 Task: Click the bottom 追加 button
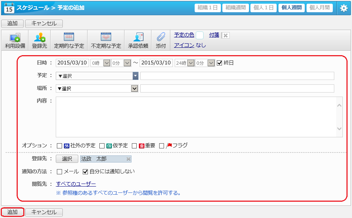click(x=12, y=212)
